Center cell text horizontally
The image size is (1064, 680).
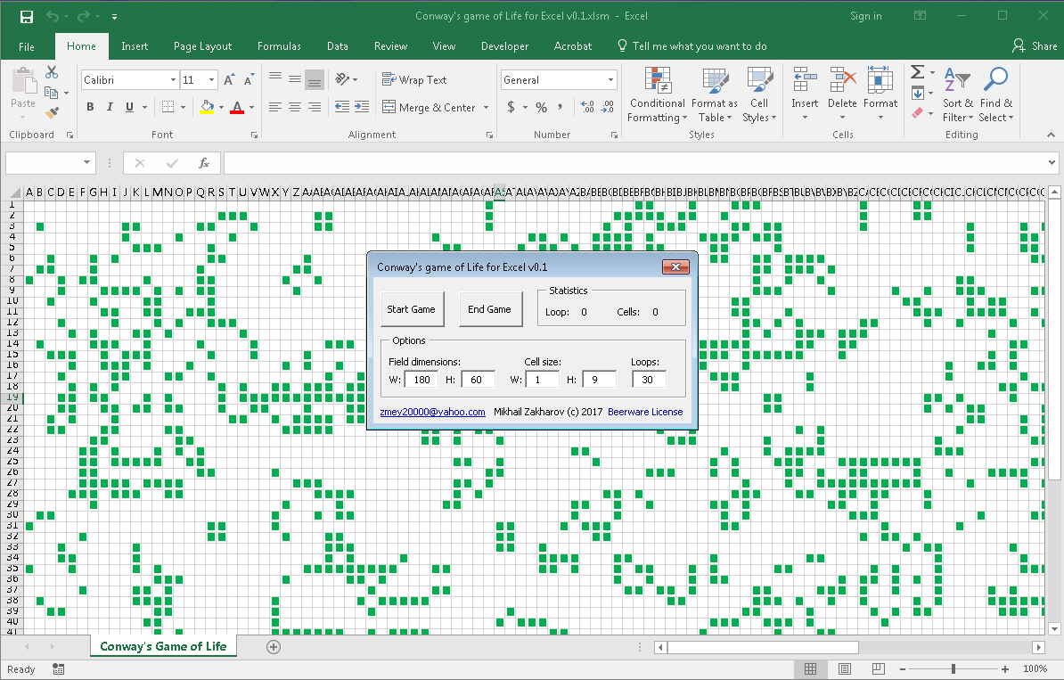pos(294,107)
